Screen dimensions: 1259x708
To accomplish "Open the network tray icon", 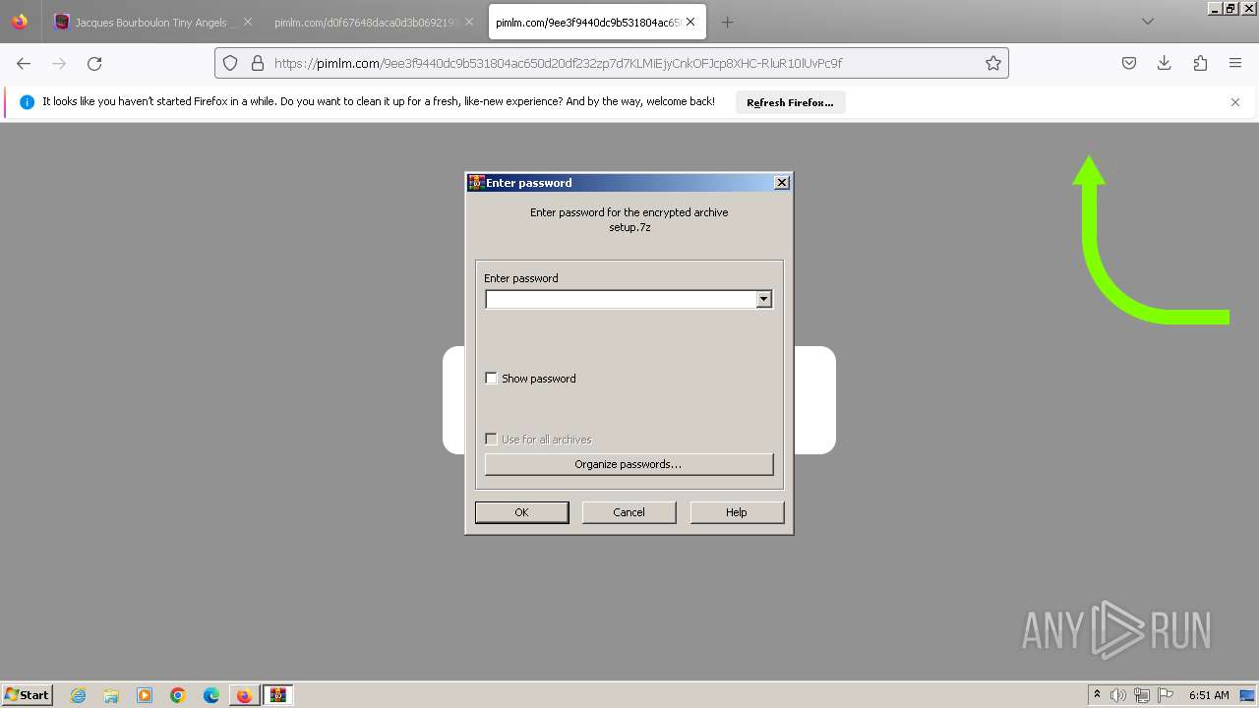I will click(1142, 695).
